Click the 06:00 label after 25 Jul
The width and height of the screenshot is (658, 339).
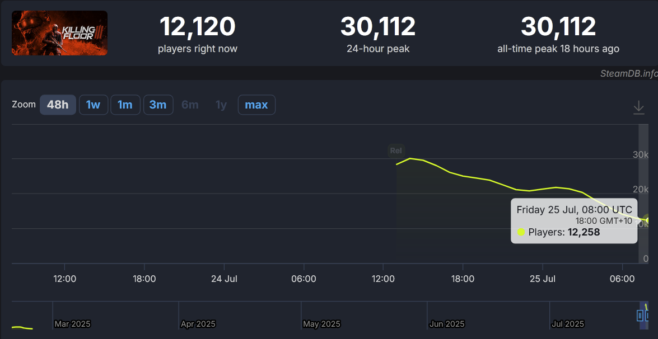[622, 279]
